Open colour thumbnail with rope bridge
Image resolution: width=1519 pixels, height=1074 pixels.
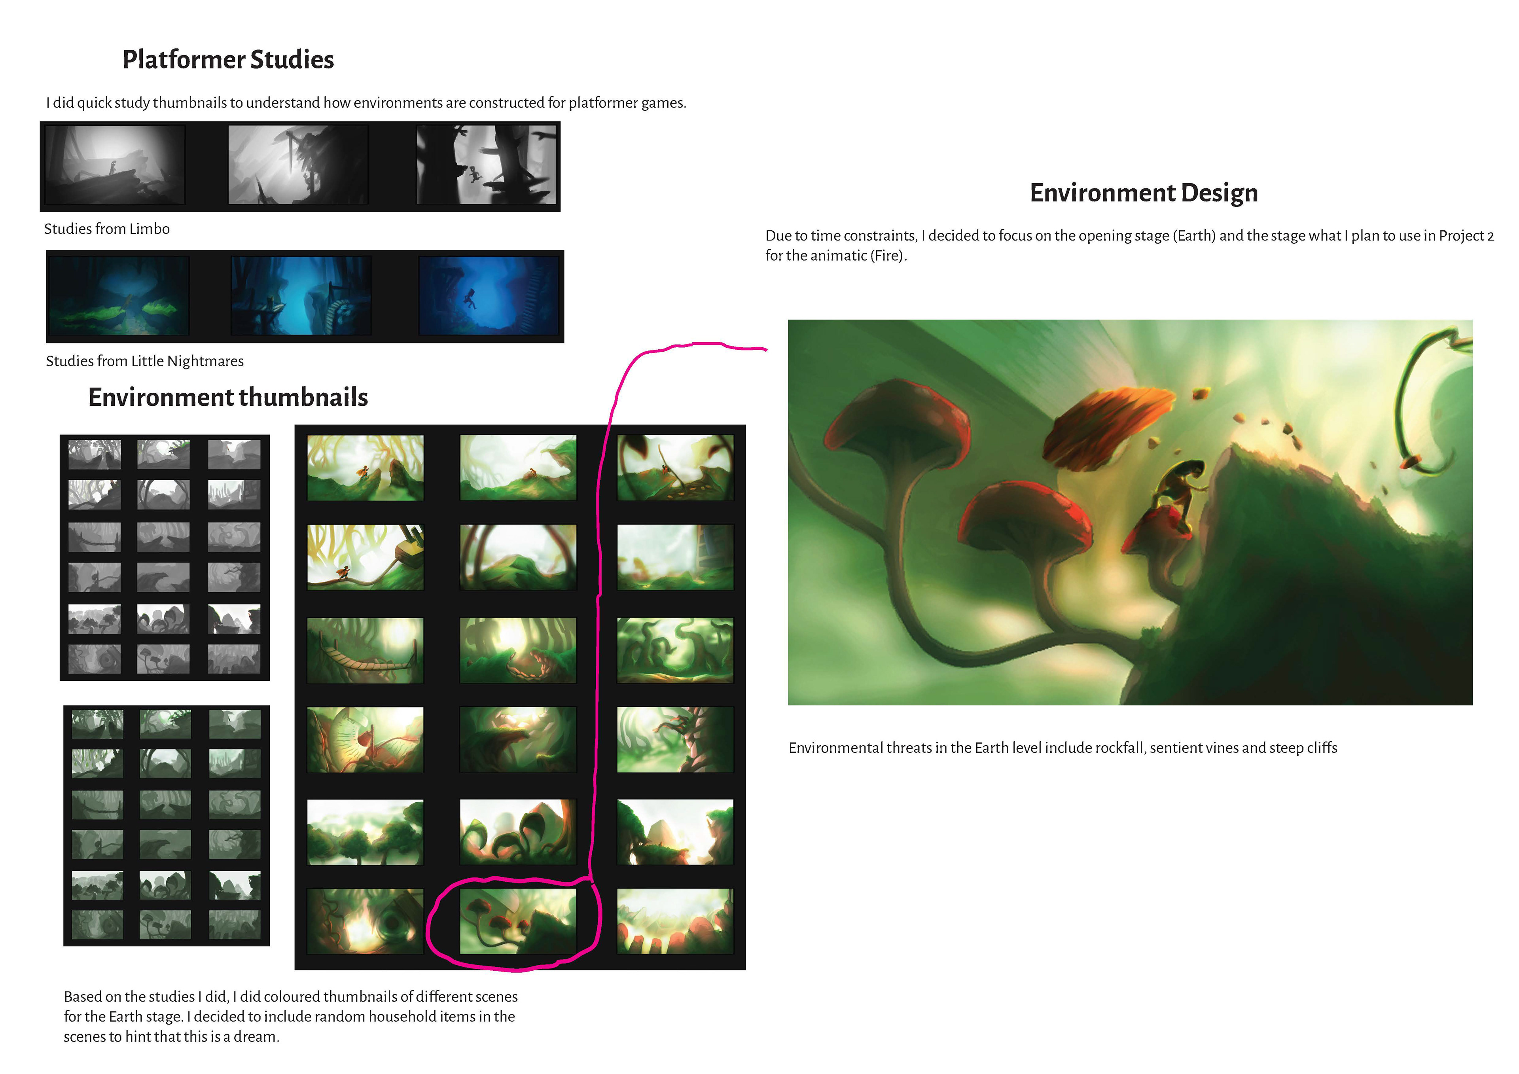coord(365,650)
